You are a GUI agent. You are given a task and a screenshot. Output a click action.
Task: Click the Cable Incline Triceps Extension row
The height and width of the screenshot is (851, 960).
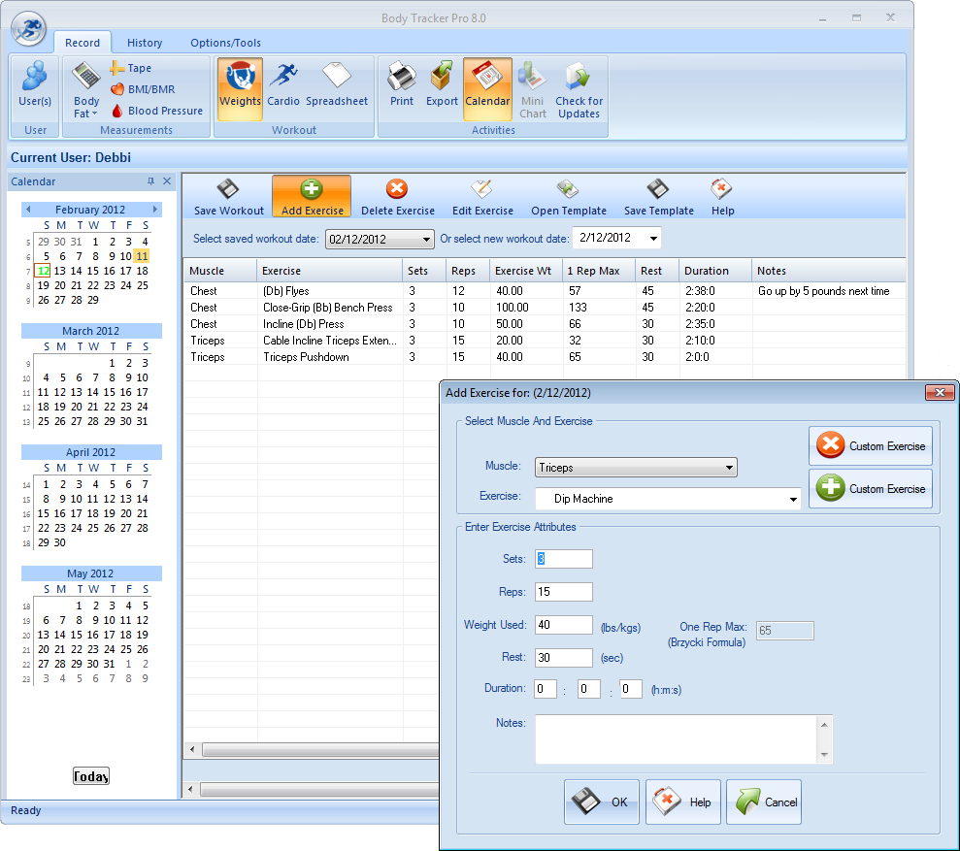pos(545,341)
